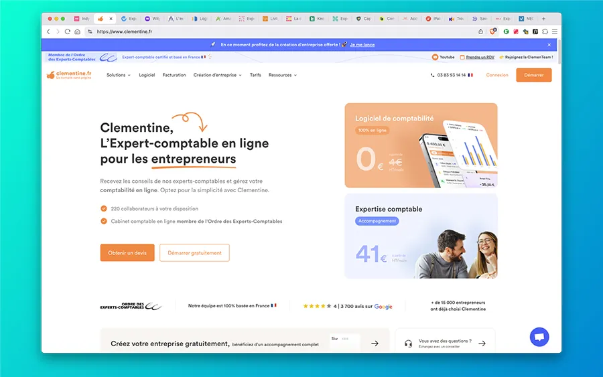Switch to the tab with the purple circle icon
Image resolution: width=603 pixels, height=377 pixels.
[x=152, y=19]
